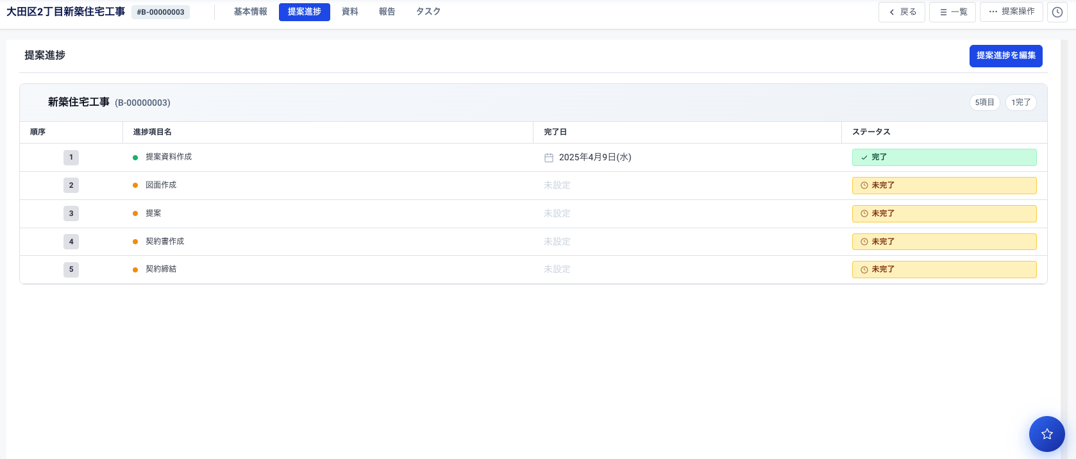Switch to the 基本情報 tab

(x=250, y=12)
